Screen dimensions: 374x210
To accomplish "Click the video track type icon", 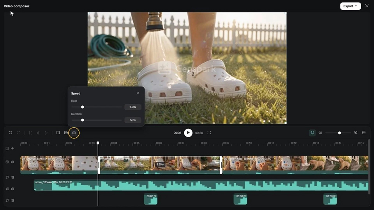I will click(x=7, y=162).
